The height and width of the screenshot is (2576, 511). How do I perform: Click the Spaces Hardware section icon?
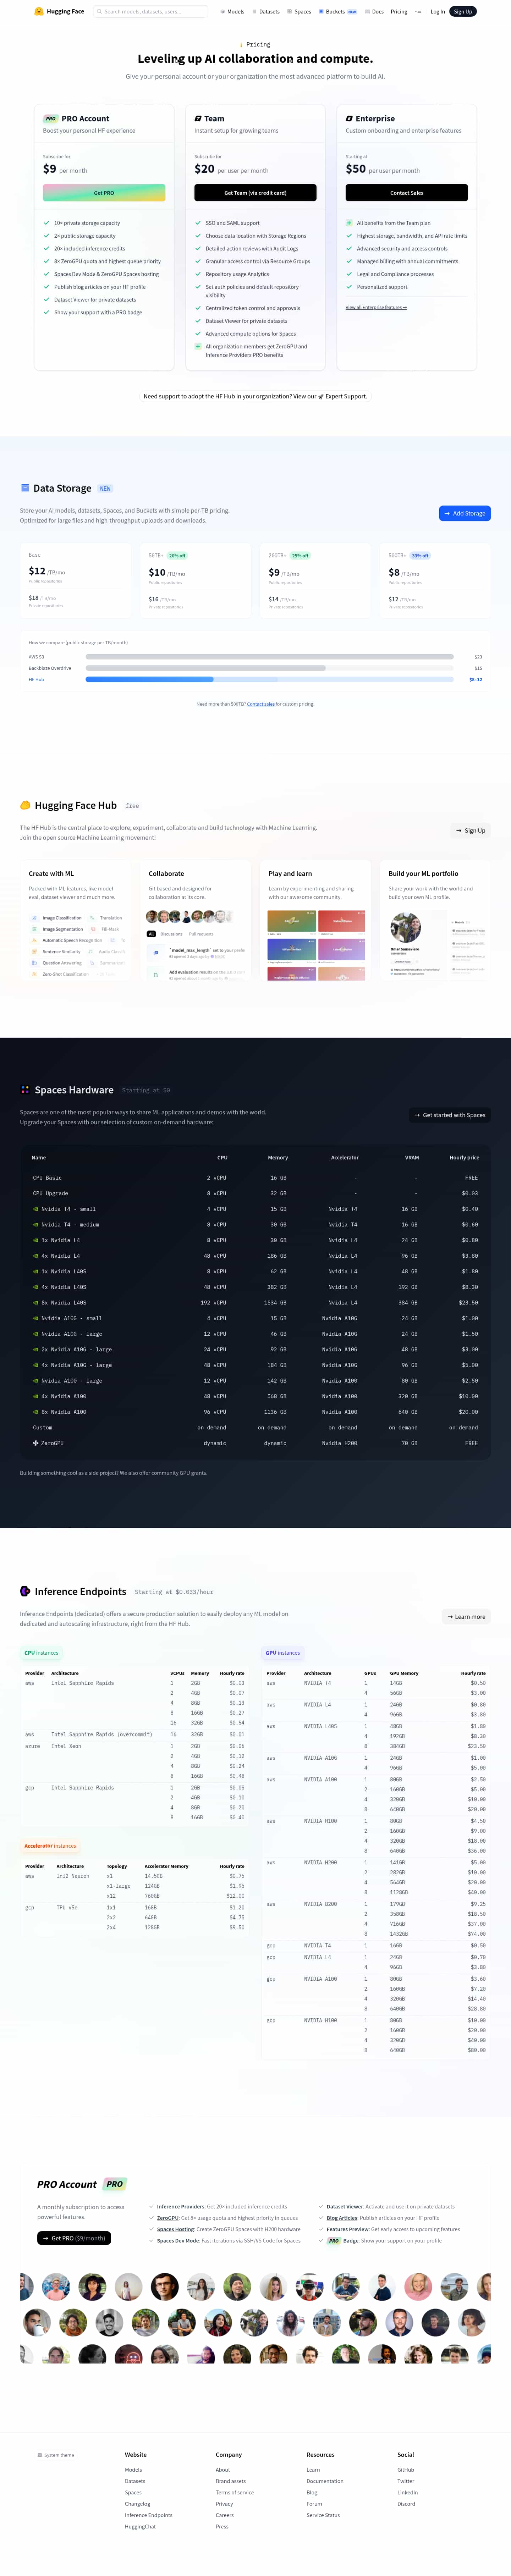coord(25,1090)
